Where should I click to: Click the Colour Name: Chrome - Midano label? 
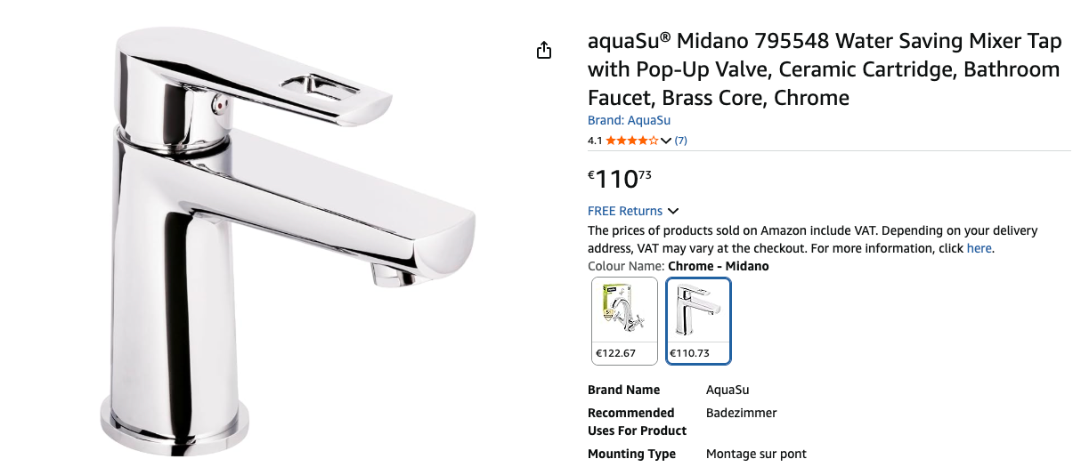click(x=678, y=266)
